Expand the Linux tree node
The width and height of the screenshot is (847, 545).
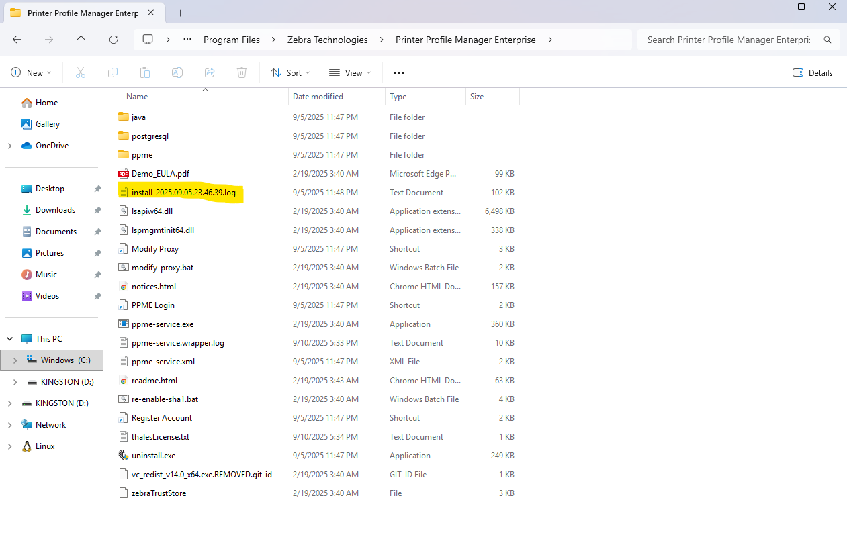(9, 446)
